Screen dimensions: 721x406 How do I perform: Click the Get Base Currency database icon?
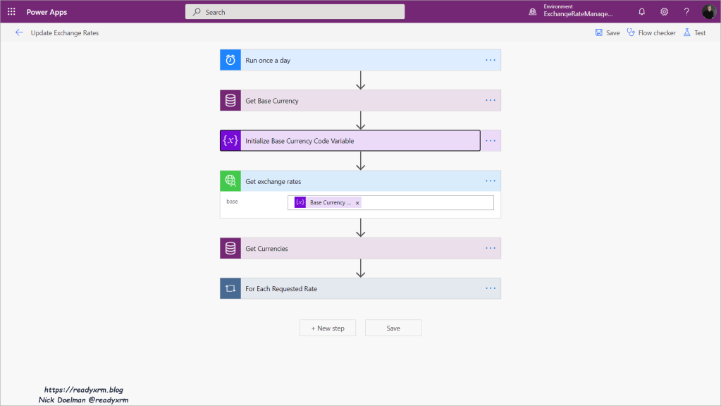click(x=230, y=101)
